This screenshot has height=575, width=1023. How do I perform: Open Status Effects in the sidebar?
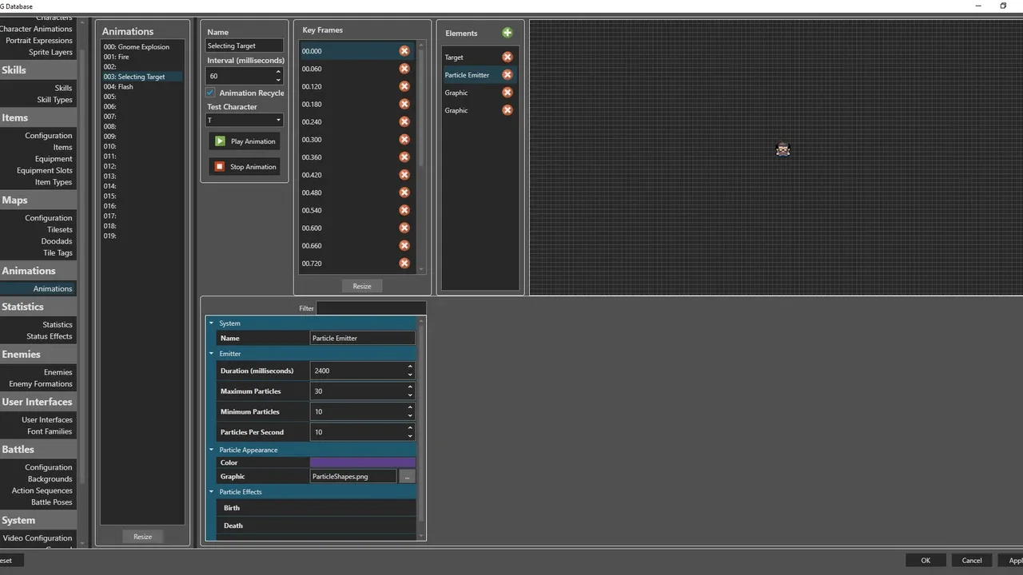pyautogui.click(x=49, y=336)
